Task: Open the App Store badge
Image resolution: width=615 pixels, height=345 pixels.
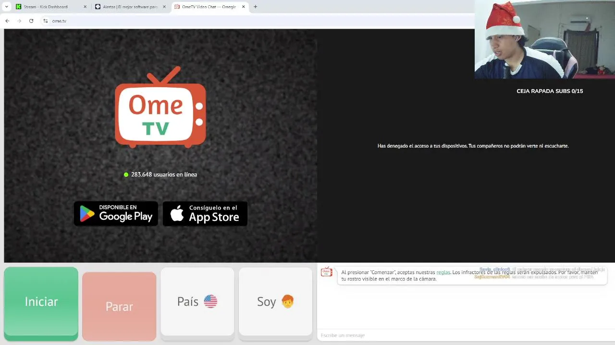Action: (x=205, y=213)
